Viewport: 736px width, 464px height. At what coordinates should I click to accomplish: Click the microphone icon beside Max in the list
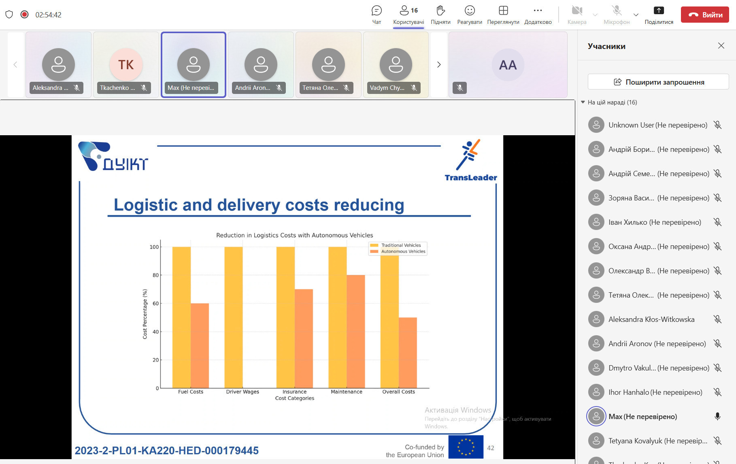[x=717, y=416]
